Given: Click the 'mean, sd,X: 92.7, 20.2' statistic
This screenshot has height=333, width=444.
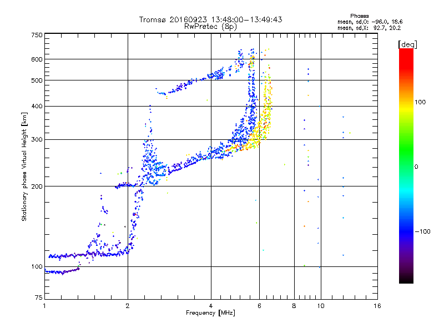Looking at the screenshot, I should (x=369, y=28).
